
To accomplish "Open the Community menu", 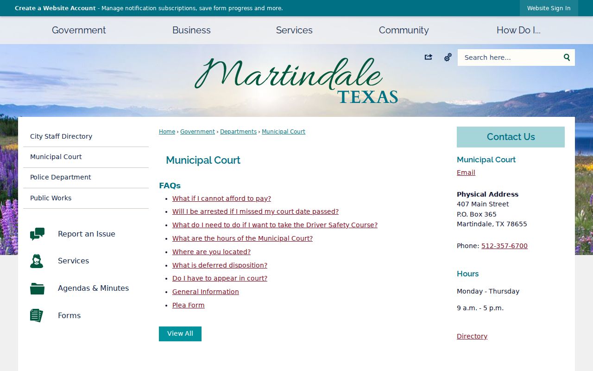I will (404, 30).
